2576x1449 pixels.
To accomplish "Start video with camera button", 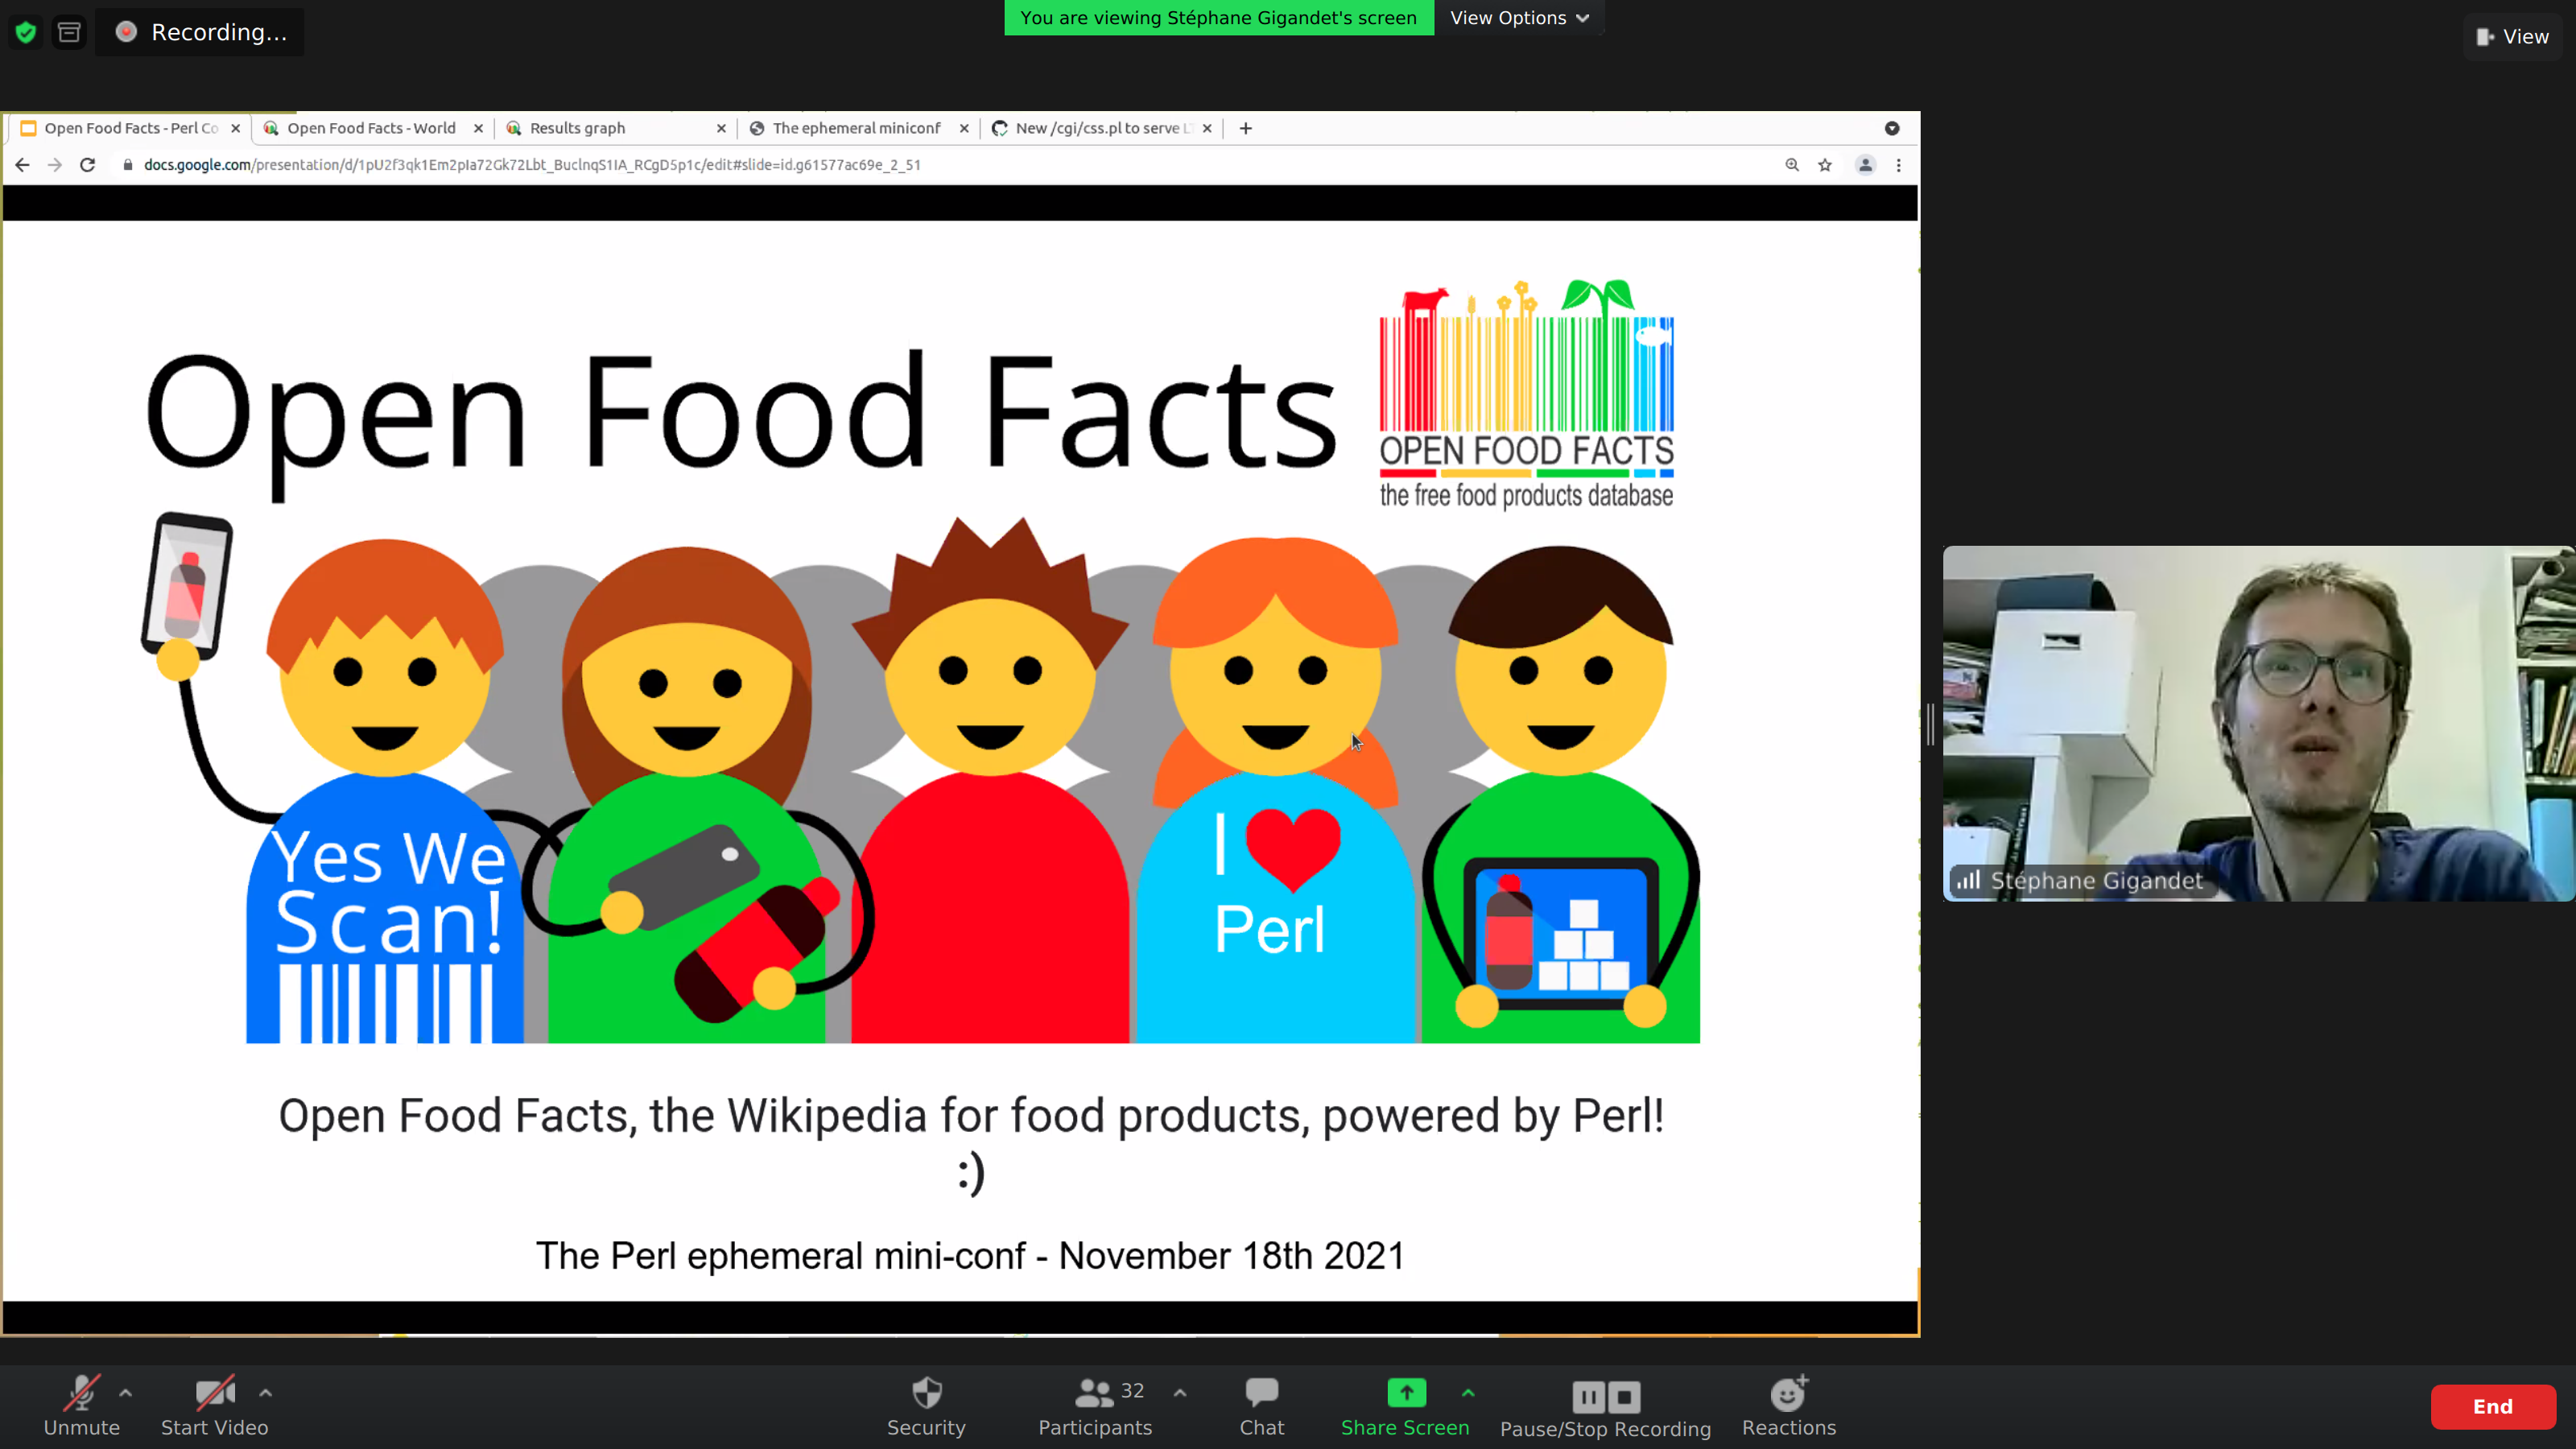I will point(214,1406).
